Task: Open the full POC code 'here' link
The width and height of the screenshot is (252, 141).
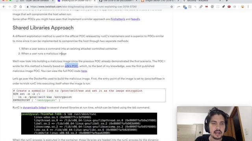Action: [x=84, y=71]
